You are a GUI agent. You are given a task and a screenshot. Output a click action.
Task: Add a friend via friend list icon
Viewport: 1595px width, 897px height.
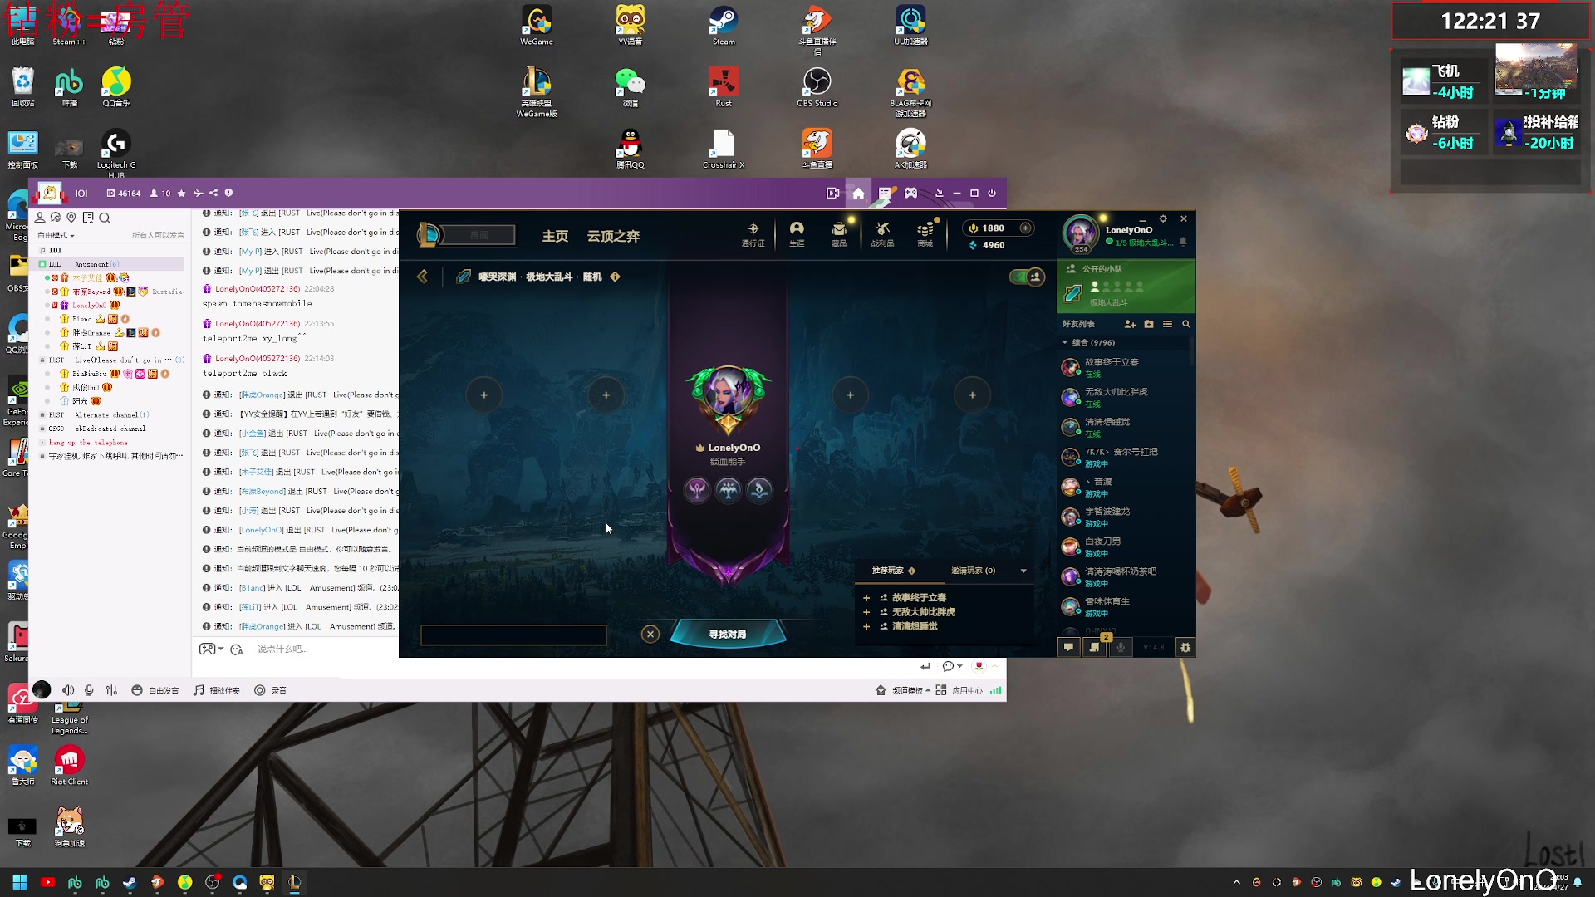tap(1130, 324)
